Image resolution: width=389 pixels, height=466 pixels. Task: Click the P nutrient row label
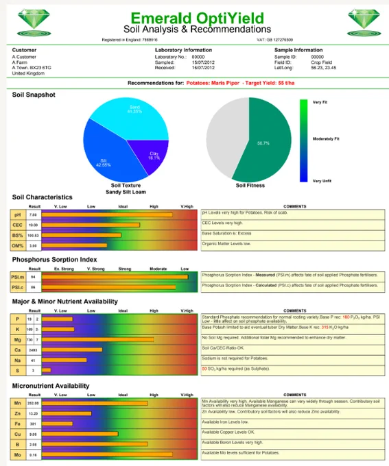[x=18, y=319]
